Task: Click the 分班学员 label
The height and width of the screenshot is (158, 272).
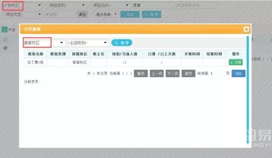Action: [x=31, y=82]
